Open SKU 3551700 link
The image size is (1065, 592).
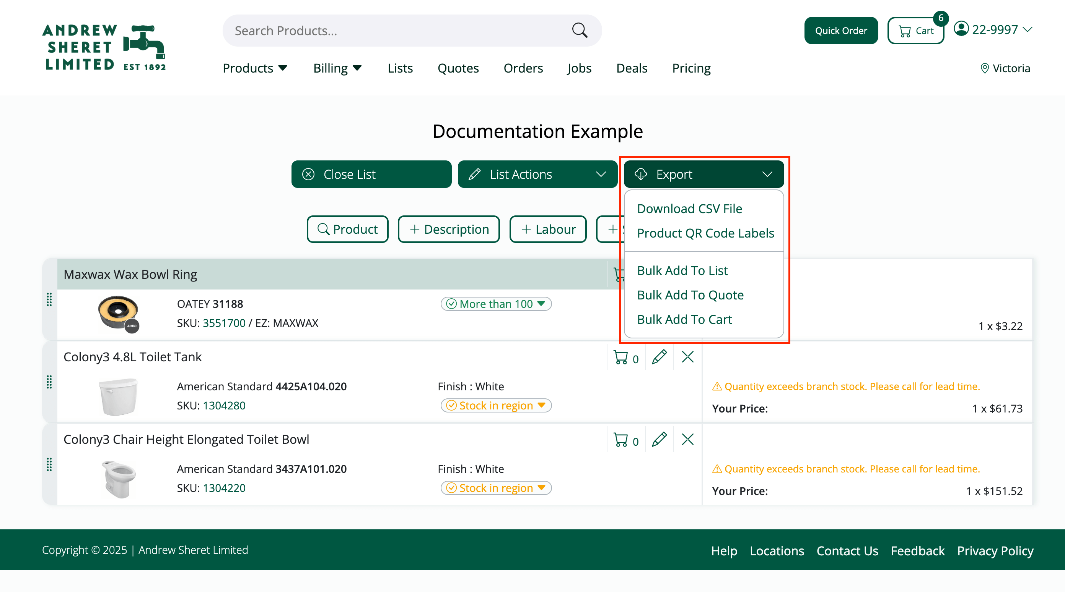tap(224, 323)
